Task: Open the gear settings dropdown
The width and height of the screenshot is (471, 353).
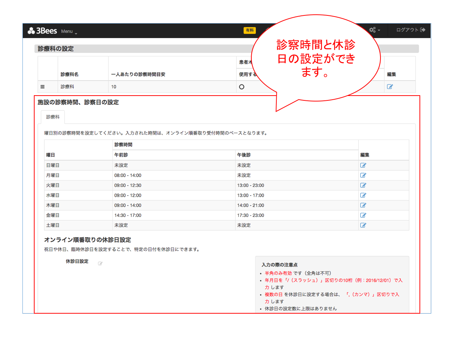Action: point(375,30)
